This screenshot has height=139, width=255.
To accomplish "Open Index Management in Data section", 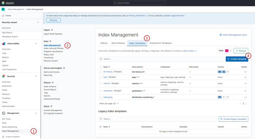I will 52,45.
